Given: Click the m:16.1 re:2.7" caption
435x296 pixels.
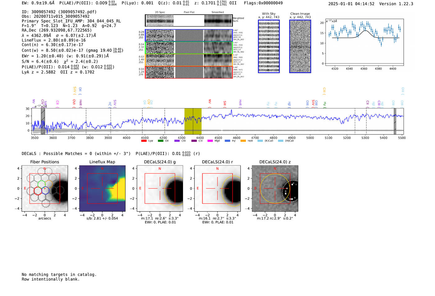Looking at the screenshot, I should click(217, 218).
